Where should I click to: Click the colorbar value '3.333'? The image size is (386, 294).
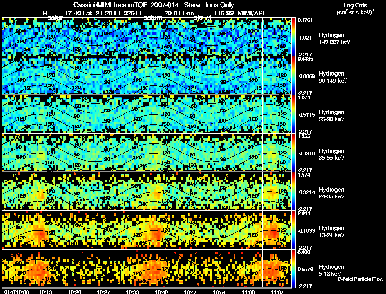click(x=304, y=252)
